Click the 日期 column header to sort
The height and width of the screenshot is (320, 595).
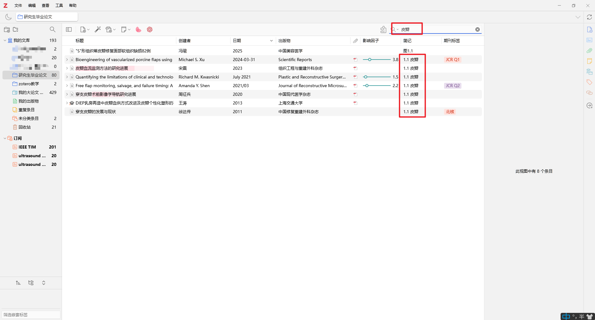coord(237,41)
